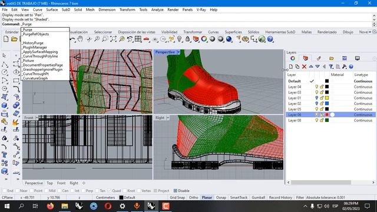Image resolution: width=377 pixels, height=212 pixels.
Task: Click the Move Layer Down triangle icon
Action: [x=318, y=67]
